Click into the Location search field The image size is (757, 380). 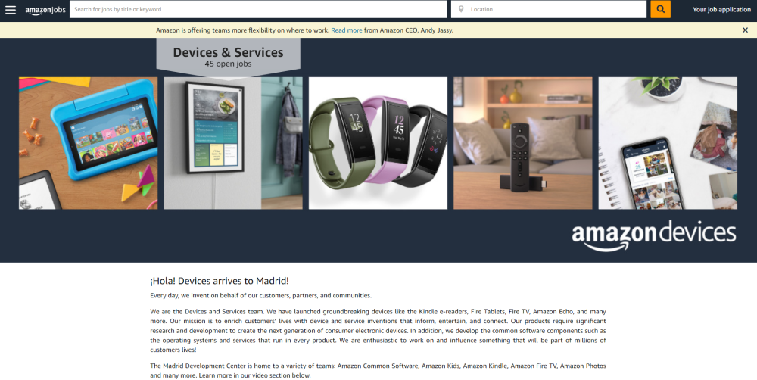pos(548,9)
